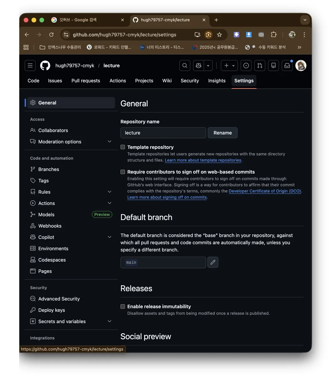This screenshot has height=378, width=331.
Task: Open Learn more about signing off link
Action: [x=167, y=197]
